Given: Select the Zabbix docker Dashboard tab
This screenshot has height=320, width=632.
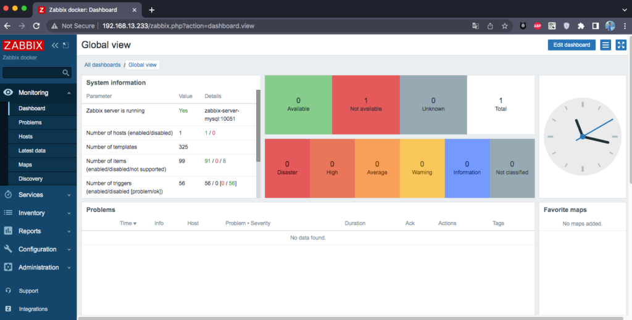Looking at the screenshot, I should click(x=86, y=10).
